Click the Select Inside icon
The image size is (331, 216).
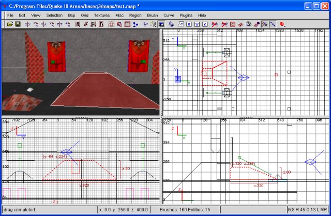(x=101, y=24)
